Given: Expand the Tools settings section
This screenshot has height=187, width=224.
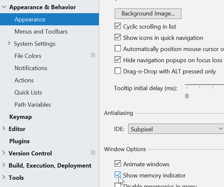Looking at the screenshot, I should click(4, 177).
